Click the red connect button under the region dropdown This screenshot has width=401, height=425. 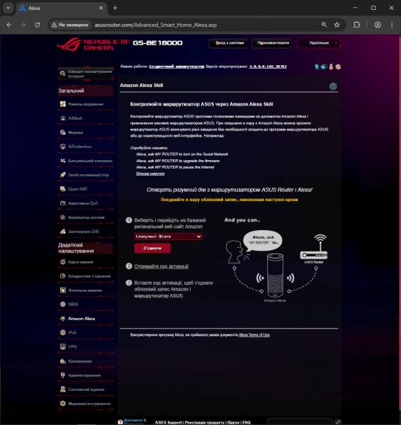[152, 248]
